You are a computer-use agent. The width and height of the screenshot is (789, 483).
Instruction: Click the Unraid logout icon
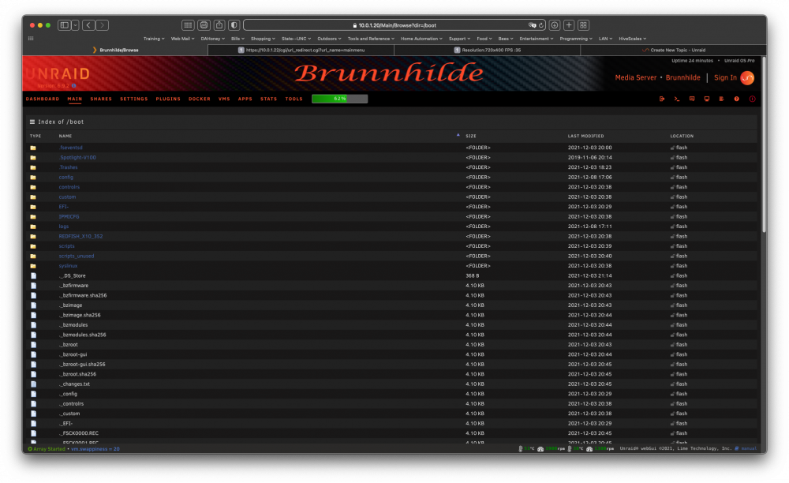[662, 99]
